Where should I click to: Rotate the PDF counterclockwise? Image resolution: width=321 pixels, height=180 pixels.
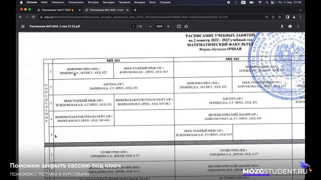186,26
